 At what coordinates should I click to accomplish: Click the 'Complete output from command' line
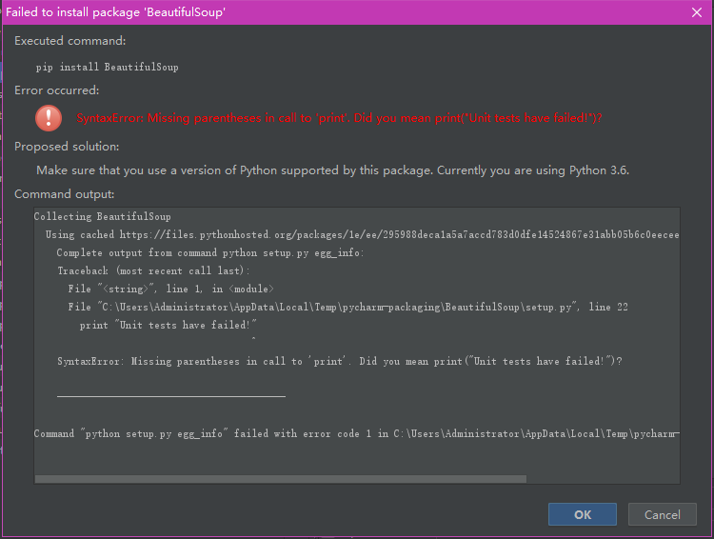point(210,253)
